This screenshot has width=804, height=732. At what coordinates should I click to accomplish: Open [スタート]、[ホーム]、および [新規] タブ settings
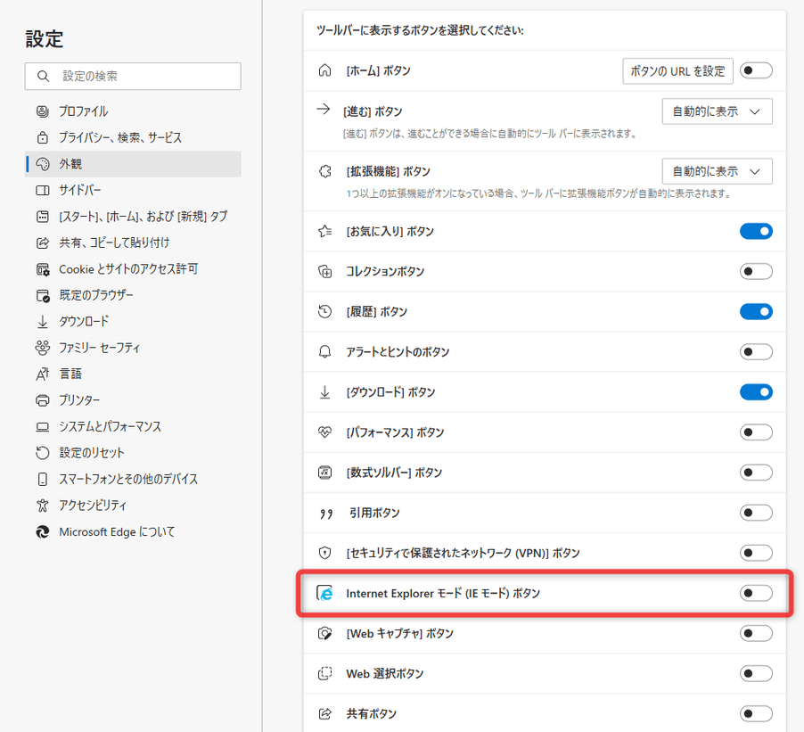click(x=133, y=217)
